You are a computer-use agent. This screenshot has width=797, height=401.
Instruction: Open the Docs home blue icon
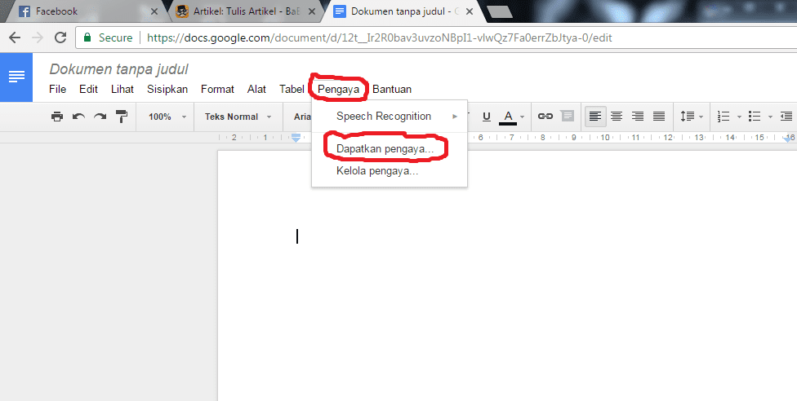pyautogui.click(x=16, y=77)
